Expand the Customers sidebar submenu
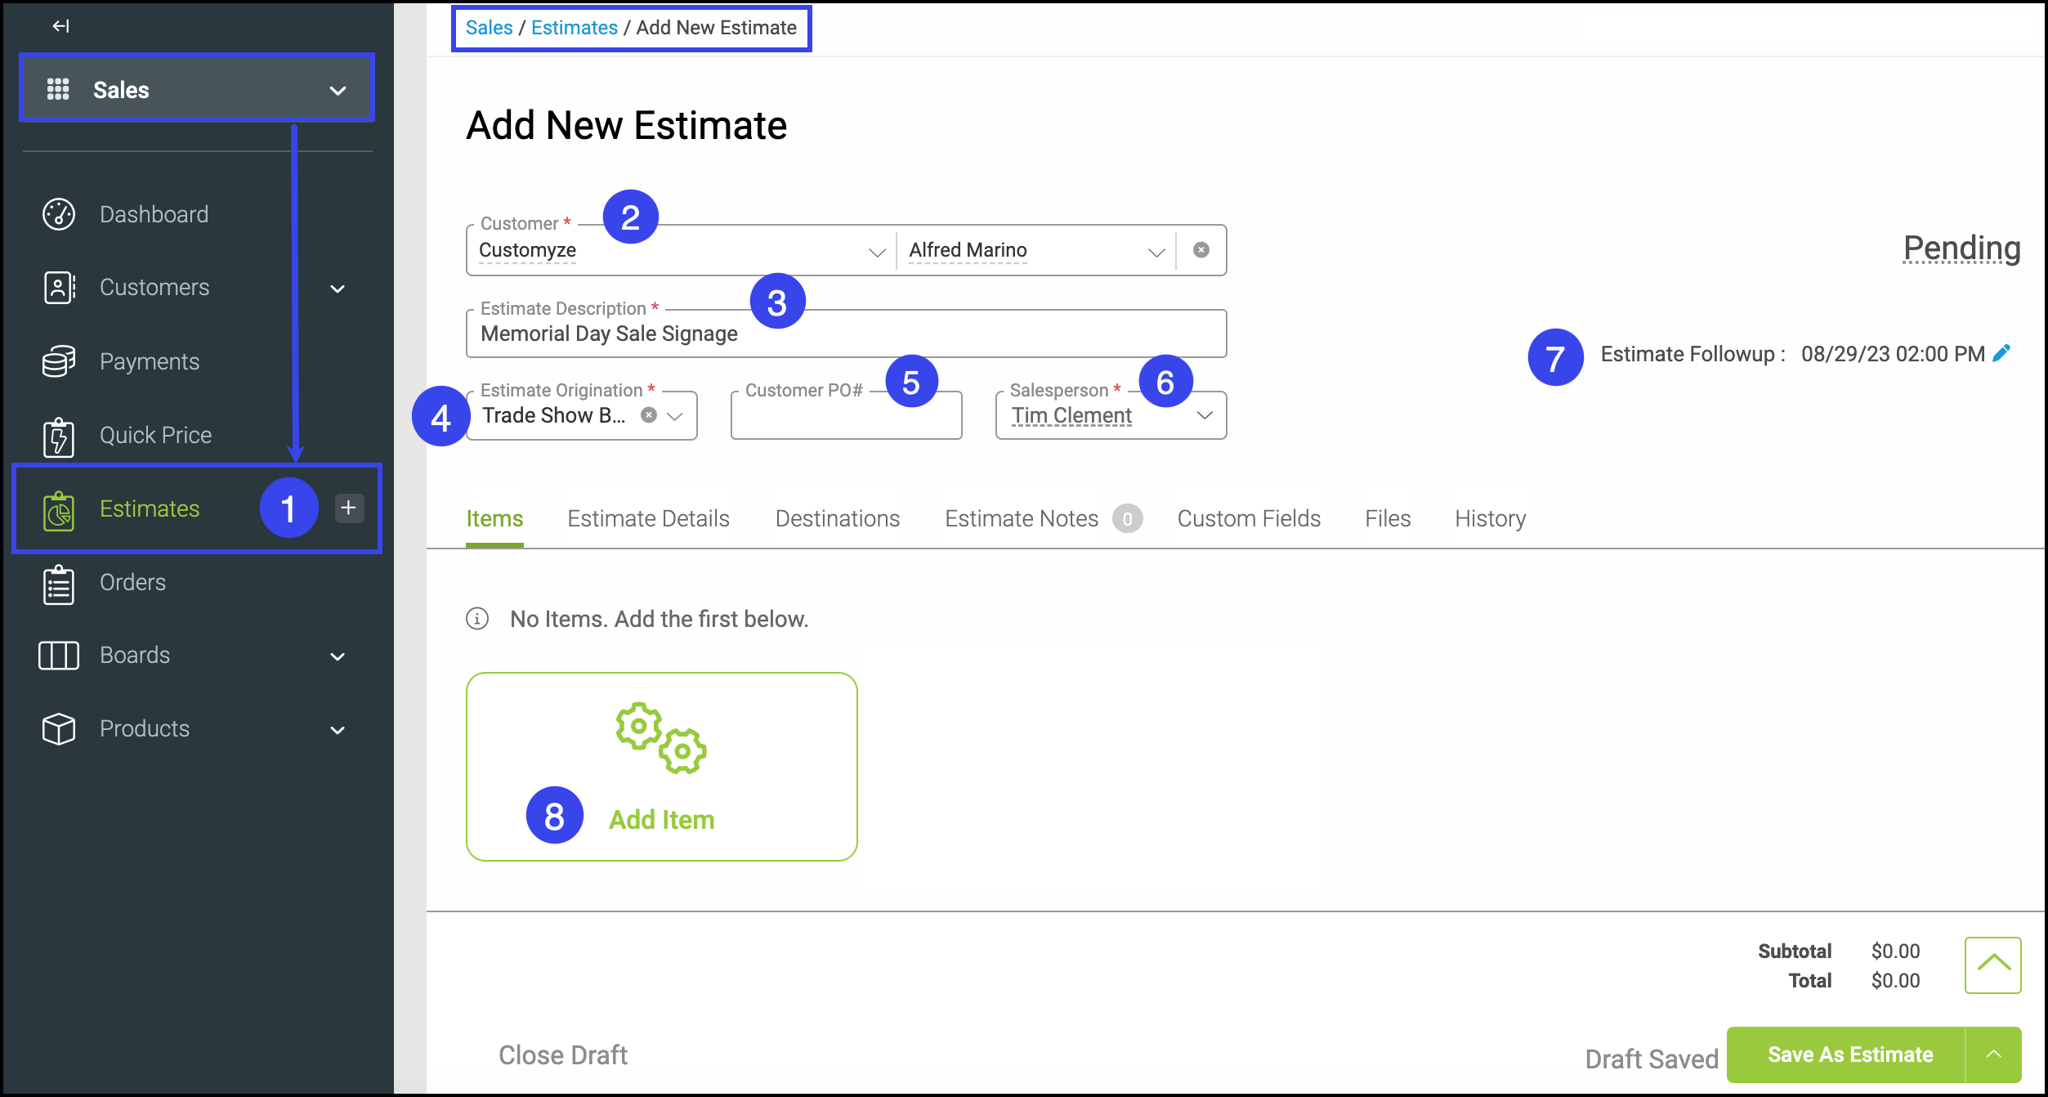Image resolution: width=2048 pixels, height=1097 pixels. [338, 289]
